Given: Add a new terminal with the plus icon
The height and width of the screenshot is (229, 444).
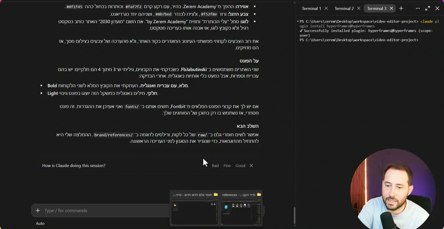Looking at the screenshot, I should (401, 8).
